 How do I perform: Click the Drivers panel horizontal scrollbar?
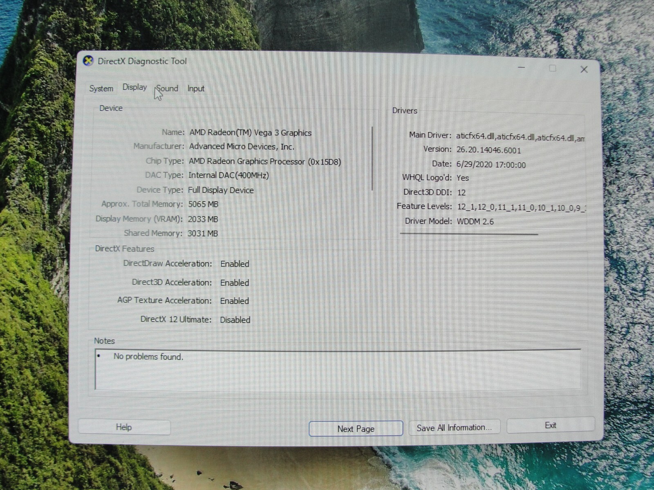[469, 234]
